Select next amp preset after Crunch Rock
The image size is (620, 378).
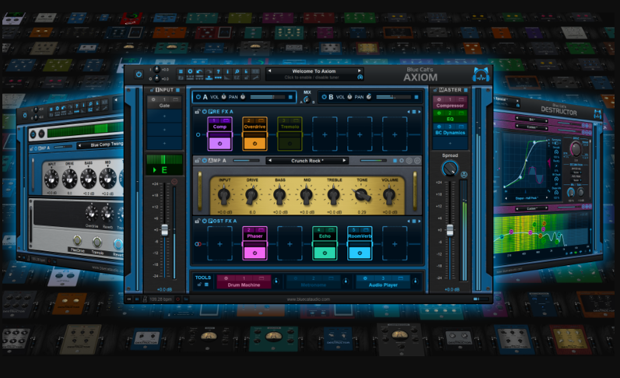[x=344, y=160]
